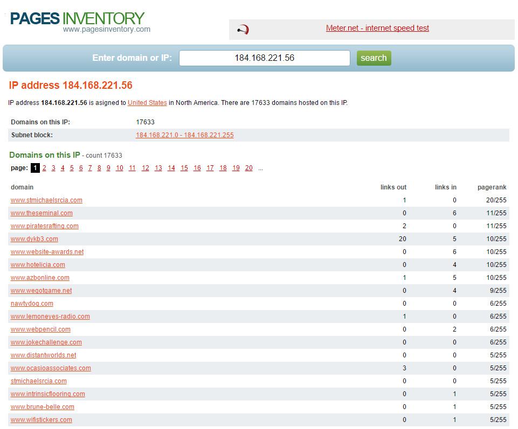Click the 'links in' column header
Viewport: 518px width, 429px height.
pyautogui.click(x=446, y=187)
